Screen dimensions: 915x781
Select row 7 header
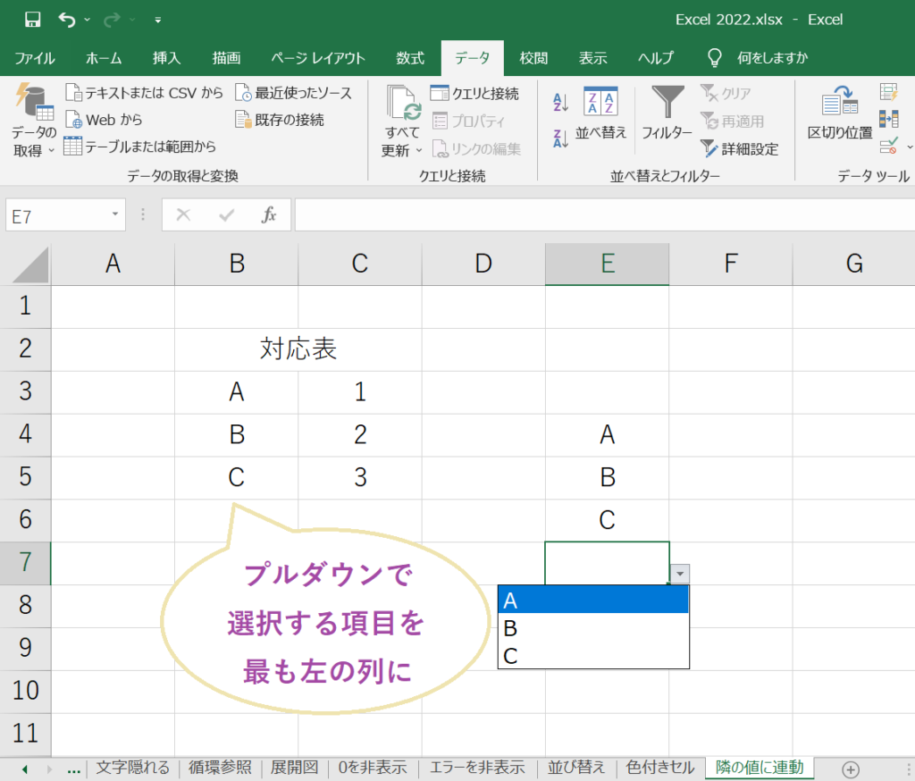25,563
